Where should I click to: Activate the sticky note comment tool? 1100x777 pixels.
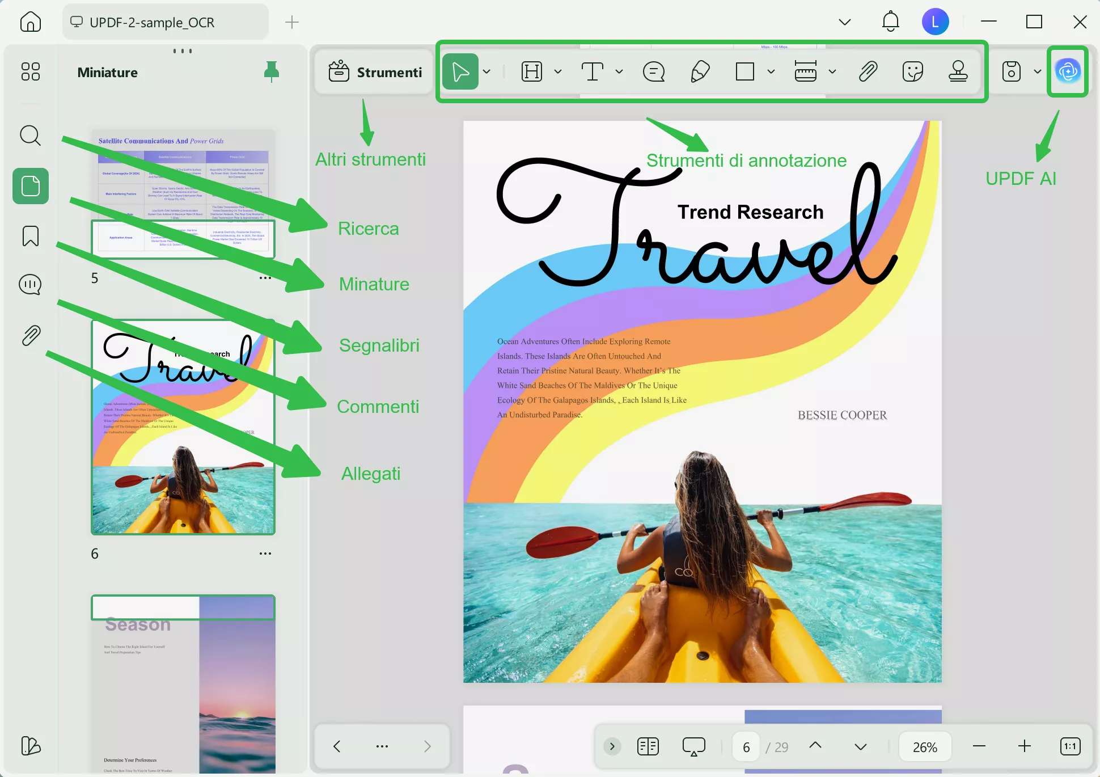coord(654,71)
